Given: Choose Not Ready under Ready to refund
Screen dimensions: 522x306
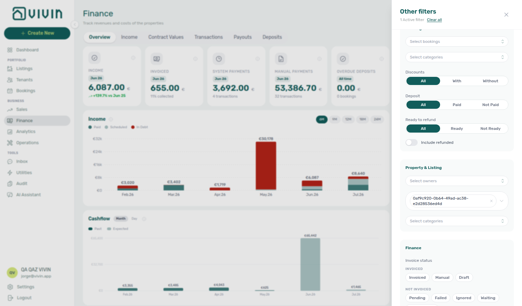Looking at the screenshot, I should point(490,129).
